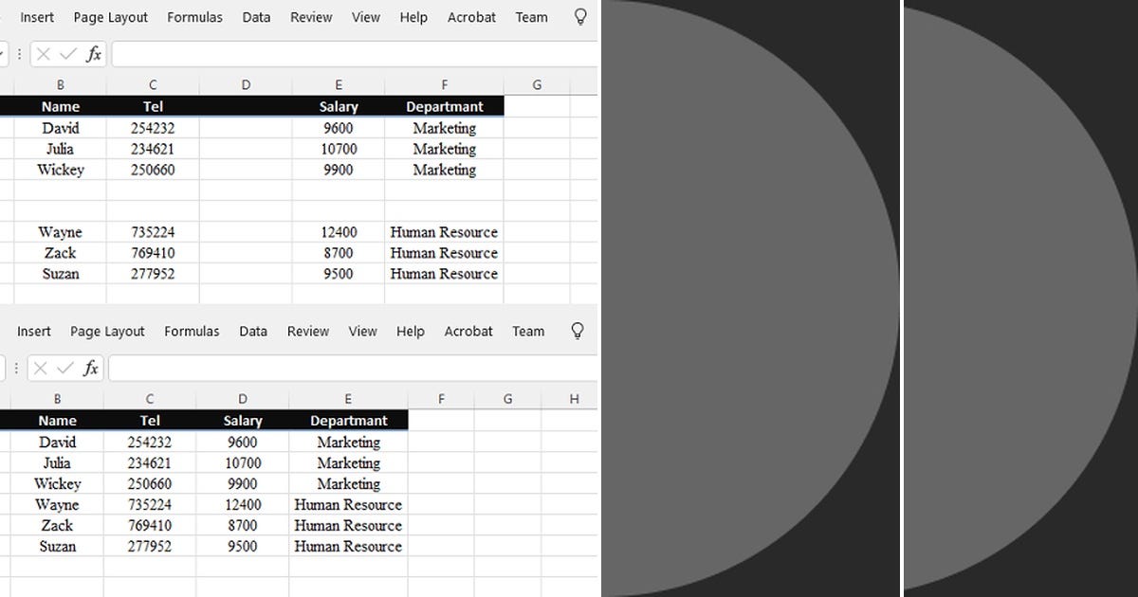Click inside the formula bar input field
This screenshot has height=597, width=1138.
coord(351,53)
